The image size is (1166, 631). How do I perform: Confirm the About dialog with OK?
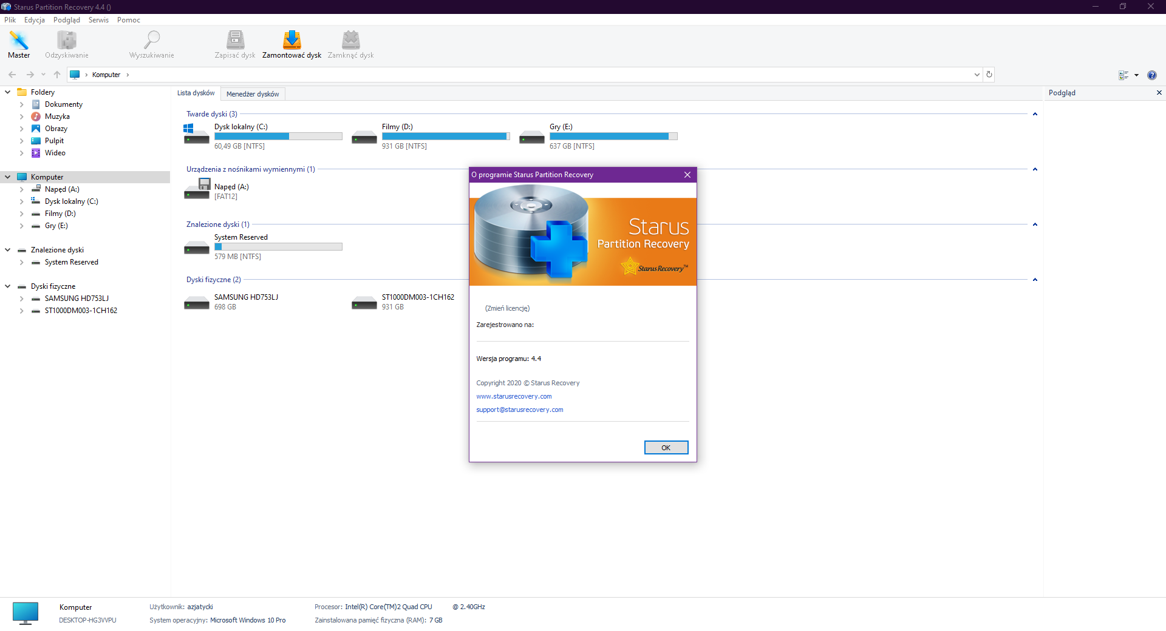pos(666,448)
